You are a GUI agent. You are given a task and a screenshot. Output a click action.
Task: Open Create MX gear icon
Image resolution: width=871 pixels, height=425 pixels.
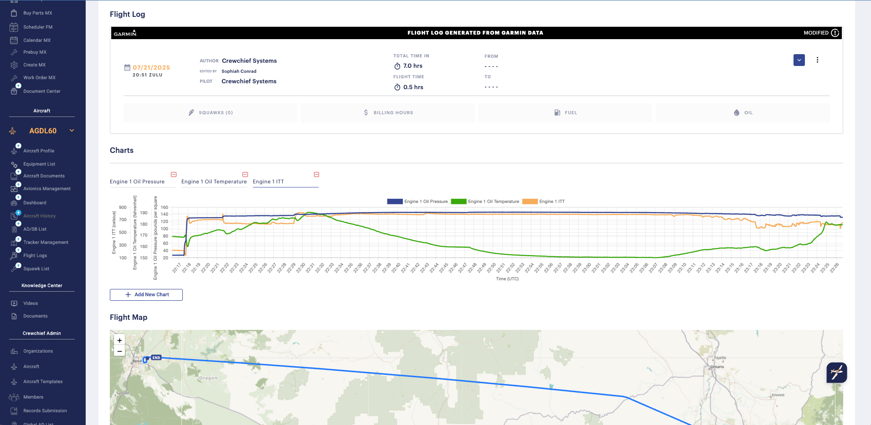14,65
